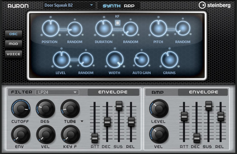Open the LP24 filter type dropdown
The width and height of the screenshot is (237, 154).
57,92
